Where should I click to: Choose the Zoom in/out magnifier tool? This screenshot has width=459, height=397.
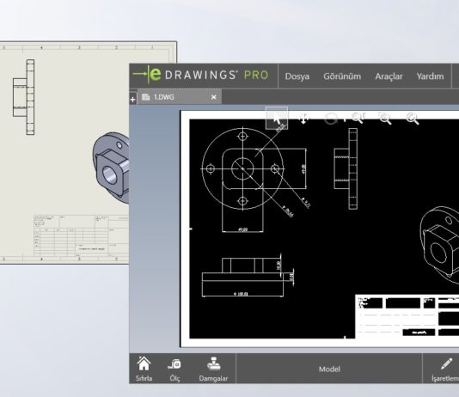pyautogui.click(x=358, y=119)
